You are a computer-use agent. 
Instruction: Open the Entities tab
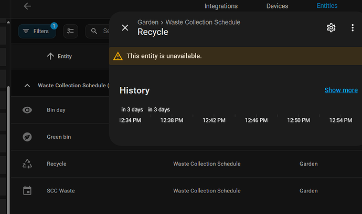coord(327,6)
